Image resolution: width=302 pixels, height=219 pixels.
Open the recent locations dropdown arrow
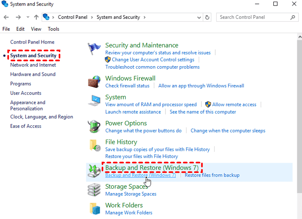pyautogui.click(x=28, y=18)
